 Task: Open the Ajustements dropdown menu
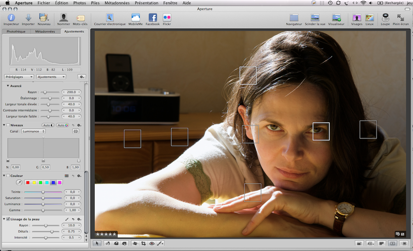51,77
